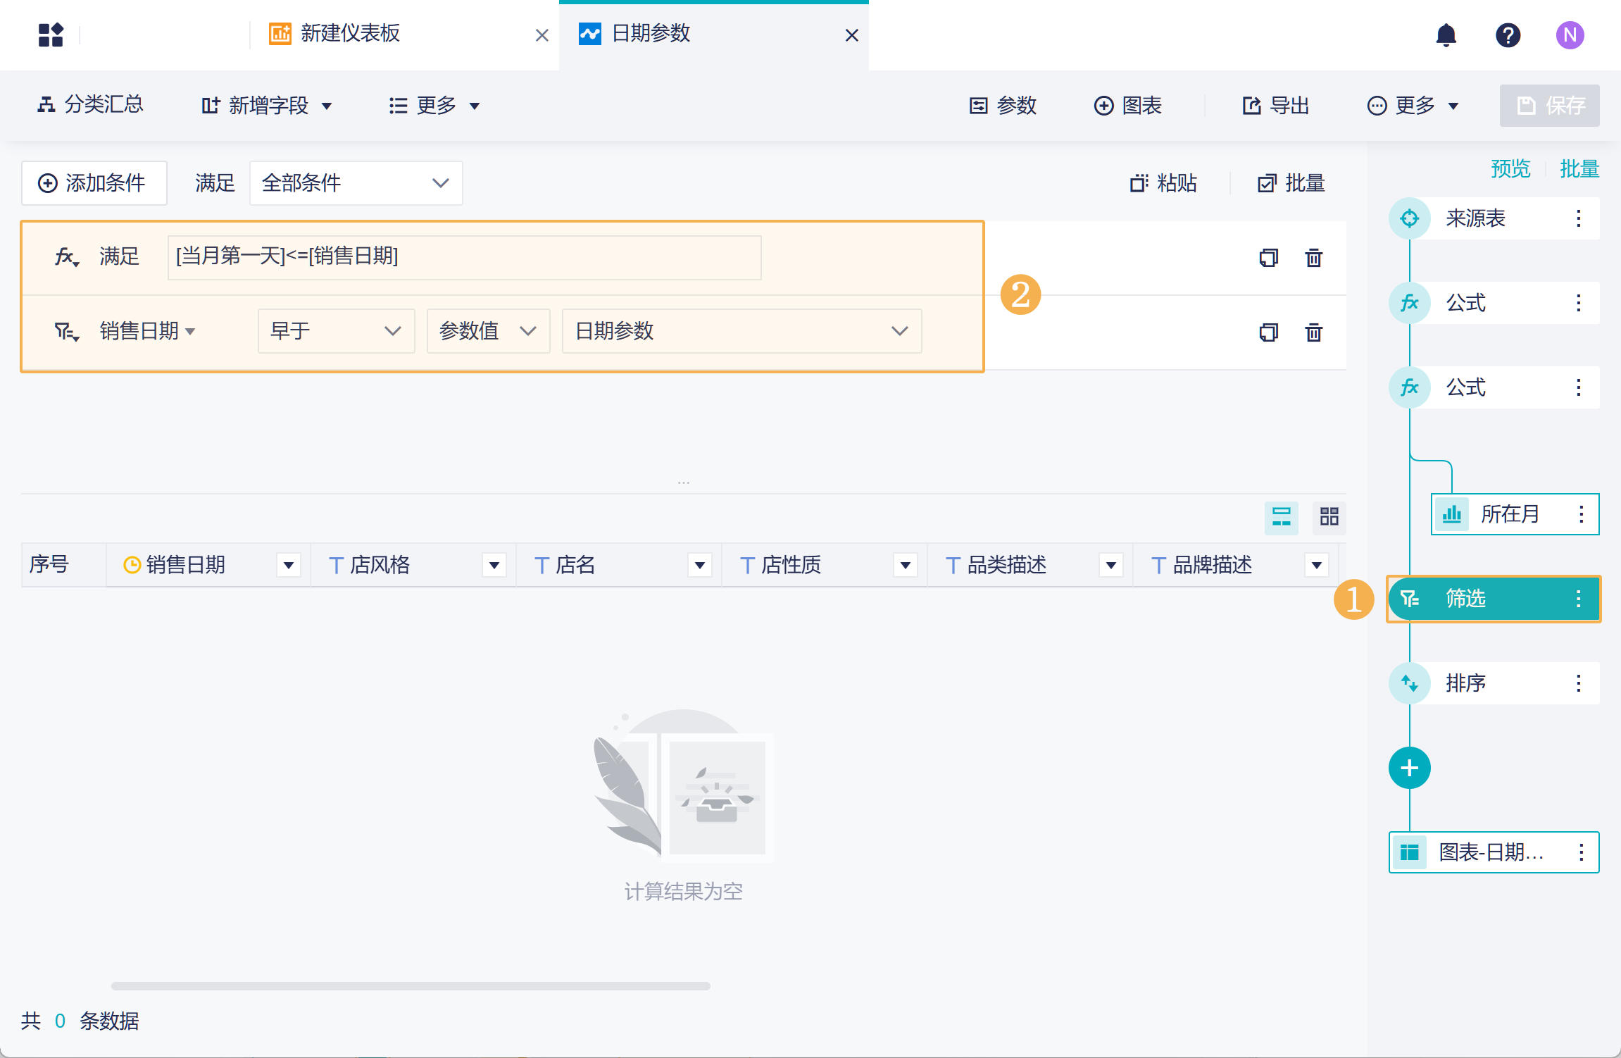
Task: Open the 日期参数 value dropdown
Action: tap(741, 331)
